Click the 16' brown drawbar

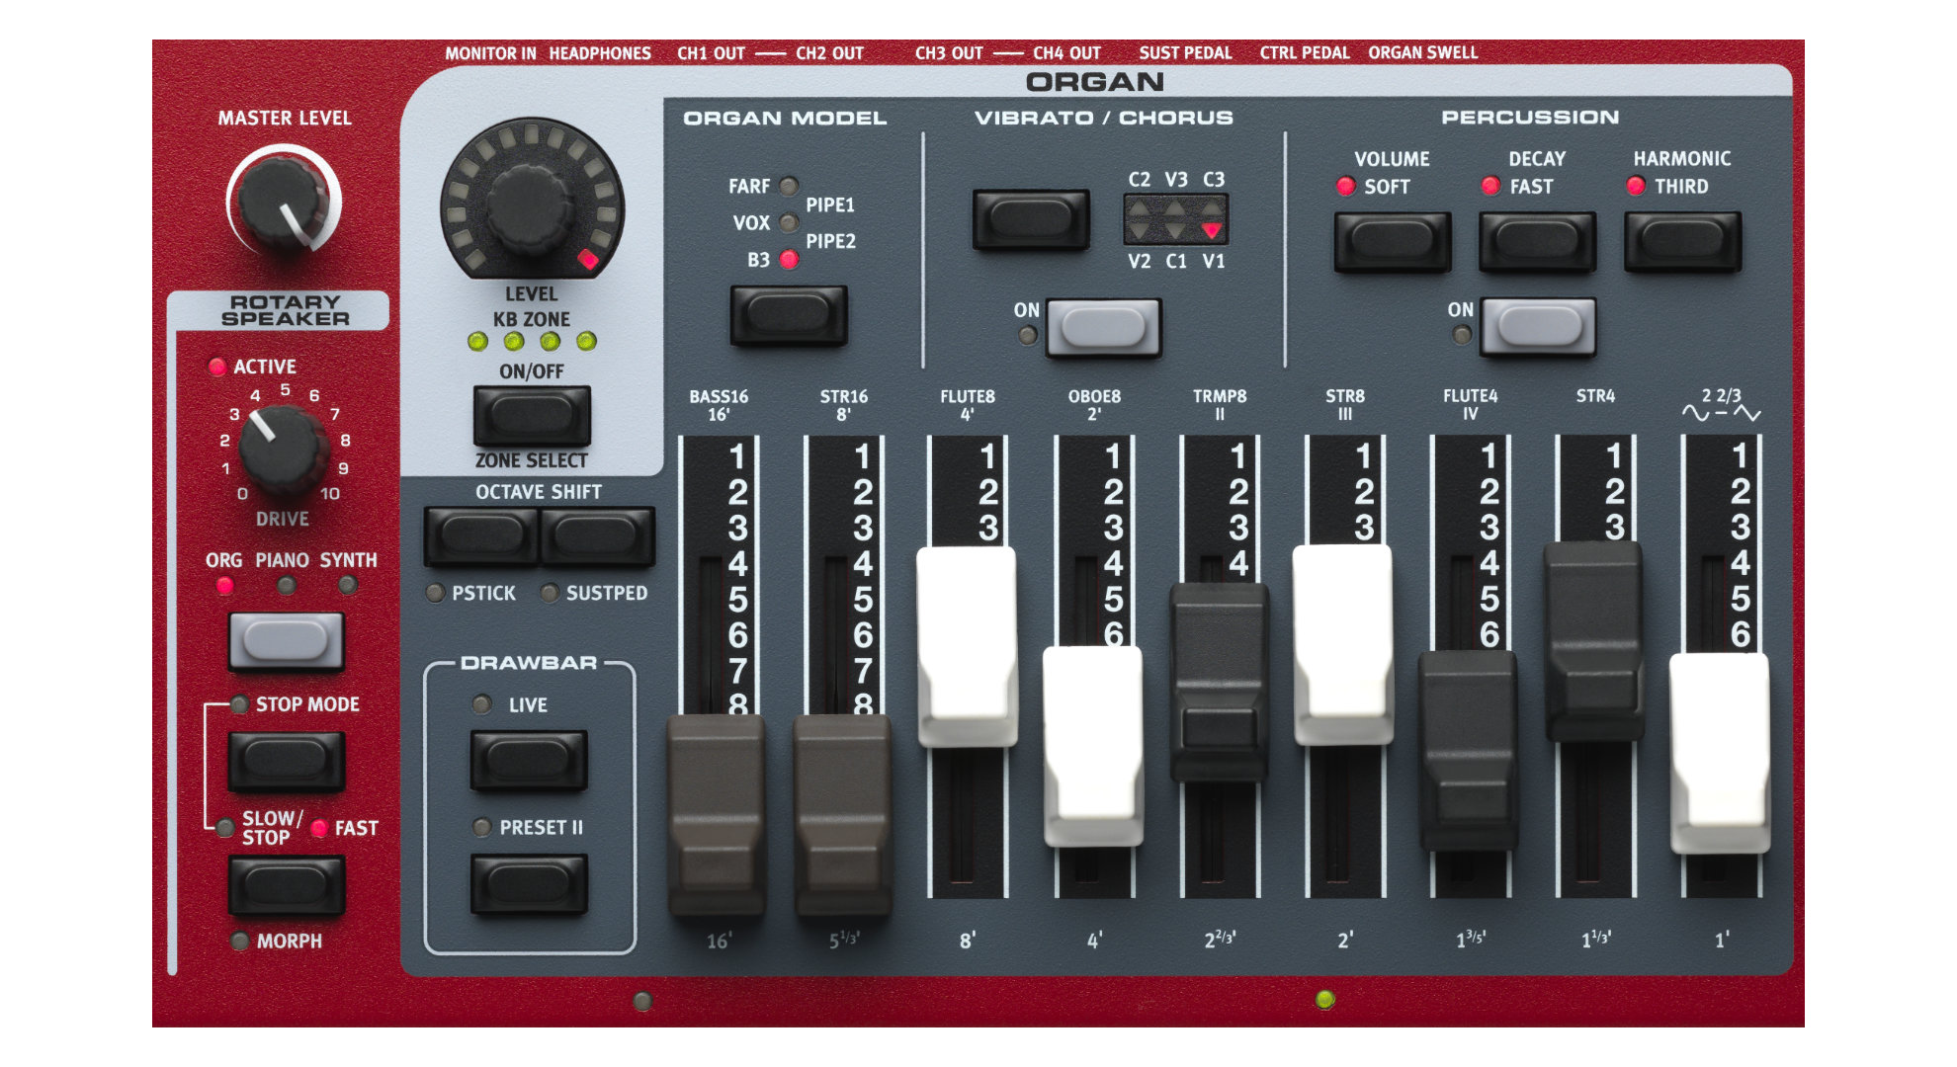point(717,815)
